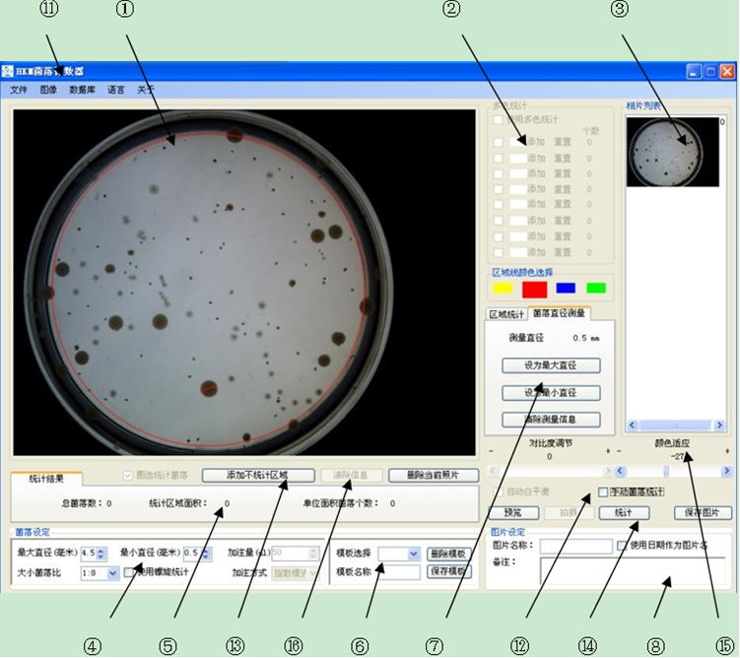Toggle the 使用螺旋统计 checkbox

point(131,571)
